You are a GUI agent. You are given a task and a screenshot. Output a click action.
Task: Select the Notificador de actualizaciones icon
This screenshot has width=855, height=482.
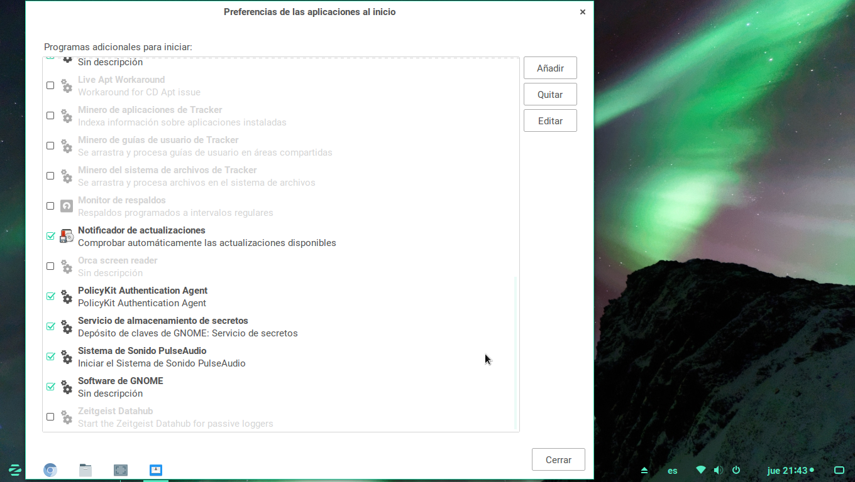[x=67, y=236]
